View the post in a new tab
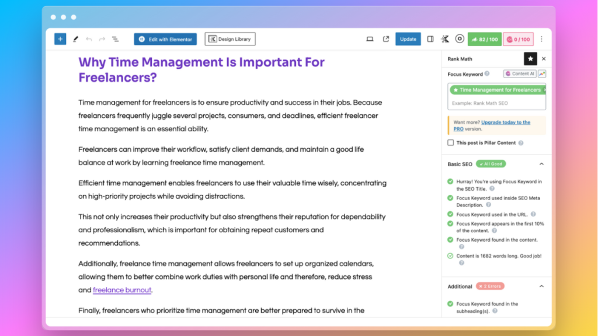This screenshot has height=336, width=598. click(386, 39)
